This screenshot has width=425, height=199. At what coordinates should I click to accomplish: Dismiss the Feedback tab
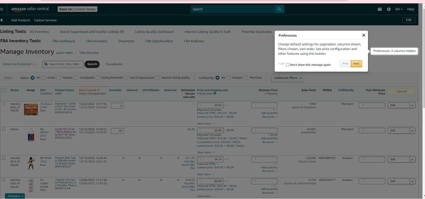tap(23, 196)
